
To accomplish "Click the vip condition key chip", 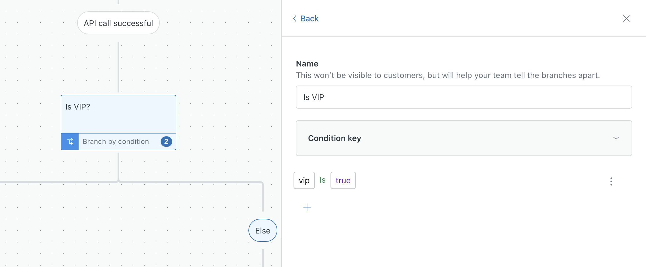I will tap(304, 181).
